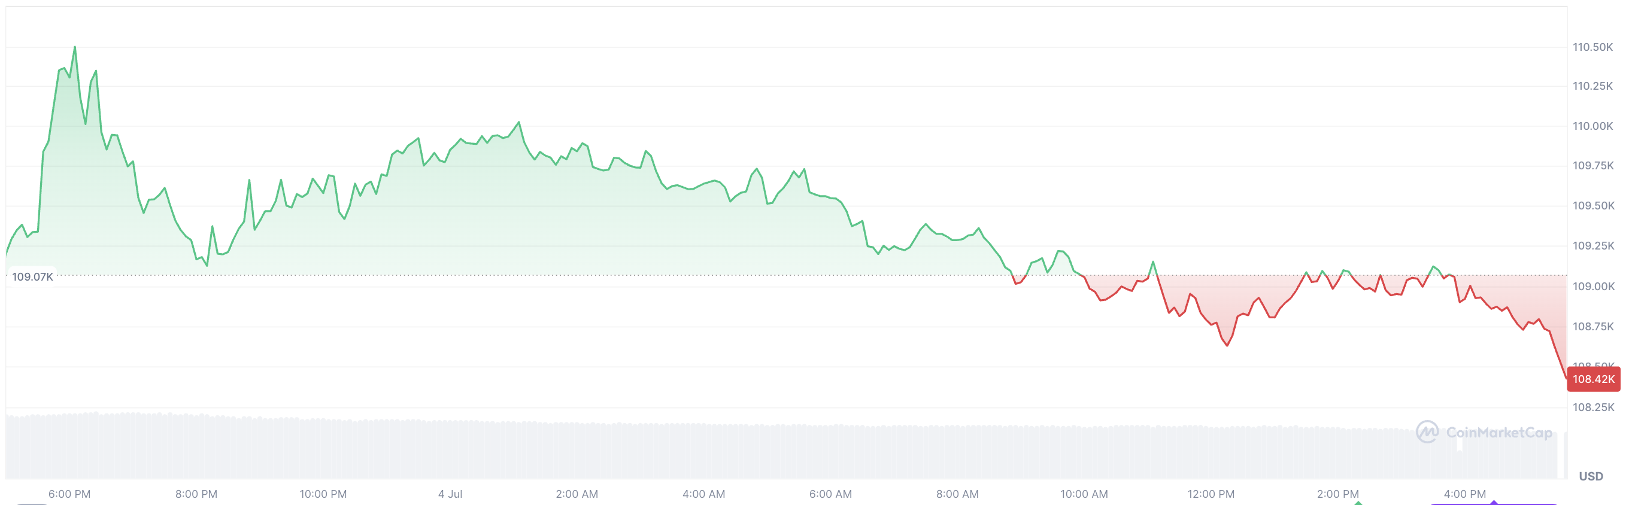Screen dimensions: 1626x505
Task: Select the 6:00 PM time axis label
Action: (x=69, y=494)
